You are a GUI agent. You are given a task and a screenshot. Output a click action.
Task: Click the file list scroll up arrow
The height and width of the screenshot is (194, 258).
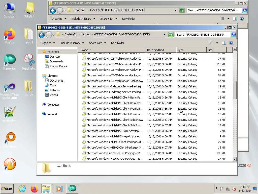(x=235, y=49)
